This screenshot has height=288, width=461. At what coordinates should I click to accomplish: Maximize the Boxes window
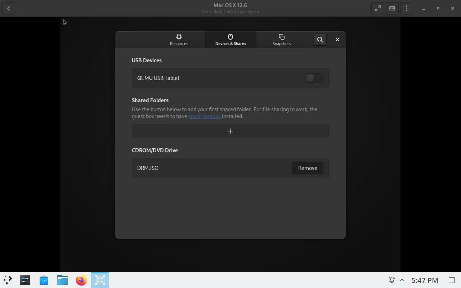point(438,8)
